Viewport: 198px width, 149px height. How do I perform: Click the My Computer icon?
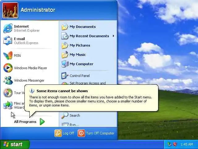click(x=65, y=64)
